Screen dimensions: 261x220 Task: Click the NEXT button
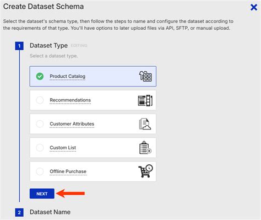(42, 194)
